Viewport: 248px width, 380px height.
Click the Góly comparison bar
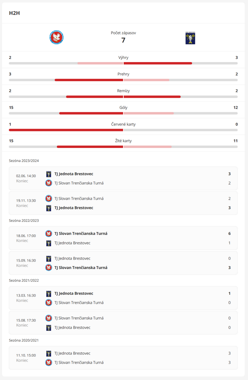coord(123,113)
